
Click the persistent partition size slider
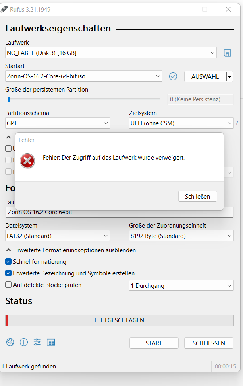tap(84, 99)
